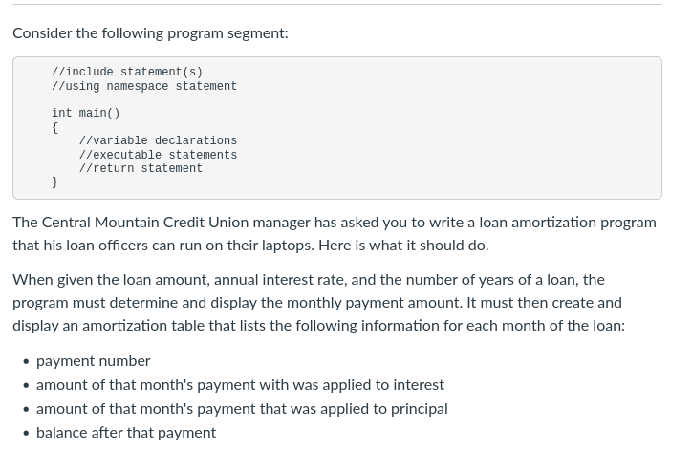Click the sentence 'Here is what it should do.'

click(403, 246)
